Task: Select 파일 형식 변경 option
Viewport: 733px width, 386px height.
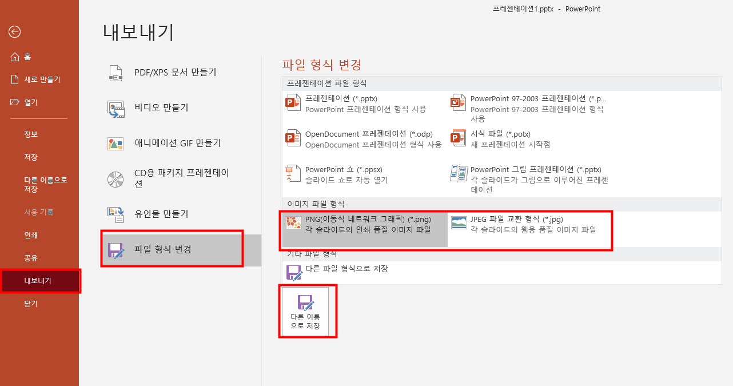Action: coord(181,250)
